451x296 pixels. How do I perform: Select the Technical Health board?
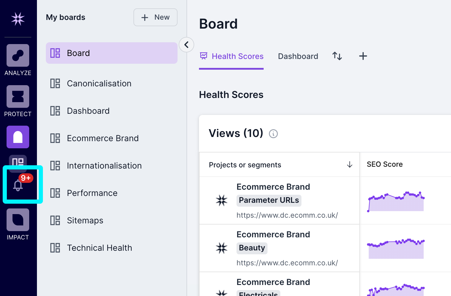click(99, 248)
